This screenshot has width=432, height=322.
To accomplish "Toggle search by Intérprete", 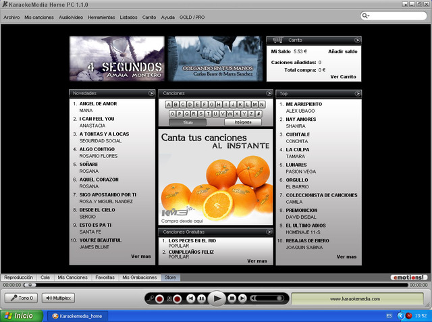I will point(243,122).
